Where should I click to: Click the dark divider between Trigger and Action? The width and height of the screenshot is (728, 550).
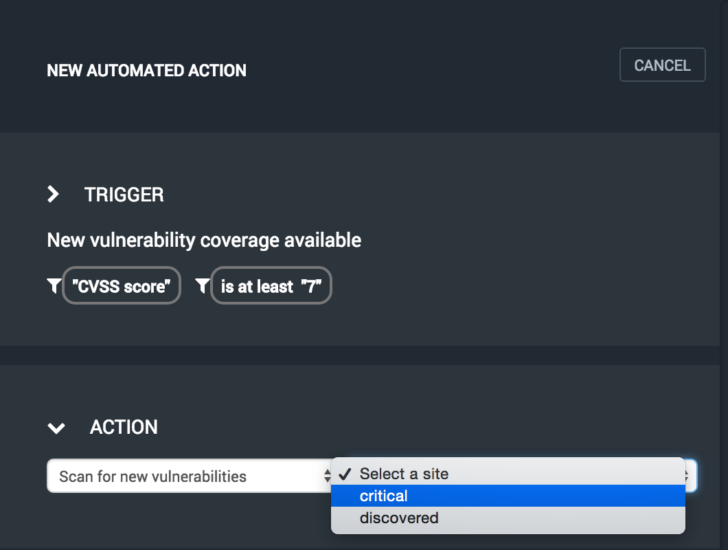[x=364, y=355]
